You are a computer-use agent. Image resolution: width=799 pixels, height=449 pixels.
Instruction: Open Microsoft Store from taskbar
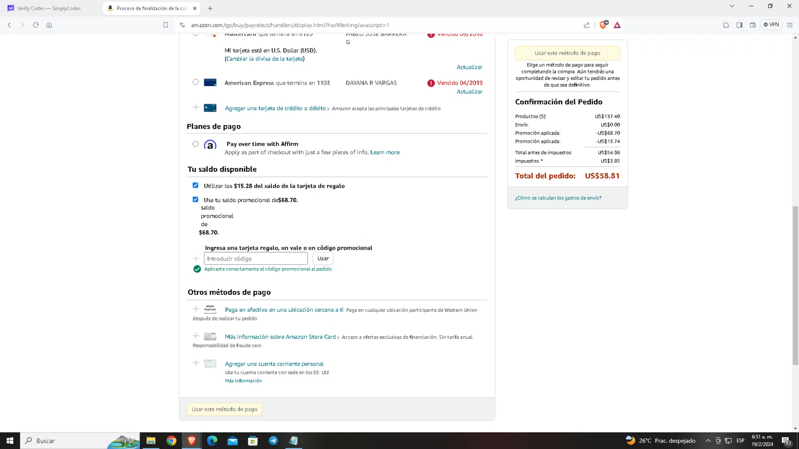pos(252,440)
